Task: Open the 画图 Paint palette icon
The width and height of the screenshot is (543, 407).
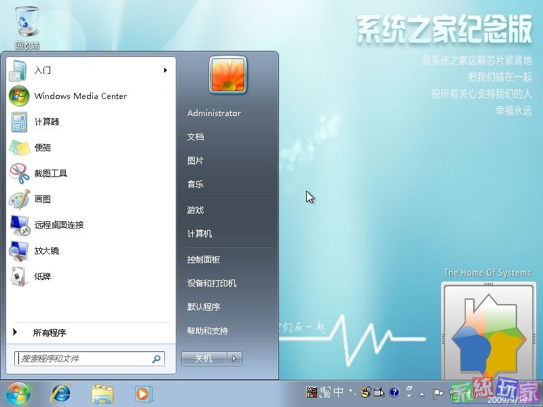Action: 19,199
